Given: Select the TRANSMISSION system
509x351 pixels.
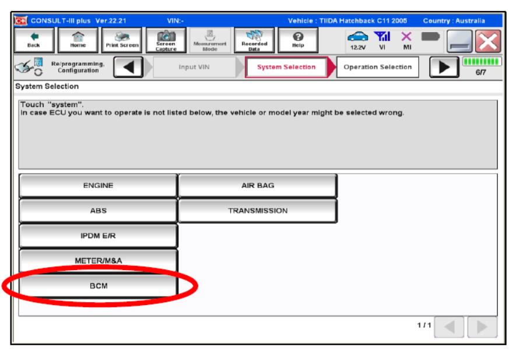Looking at the screenshot, I should pos(258,211).
